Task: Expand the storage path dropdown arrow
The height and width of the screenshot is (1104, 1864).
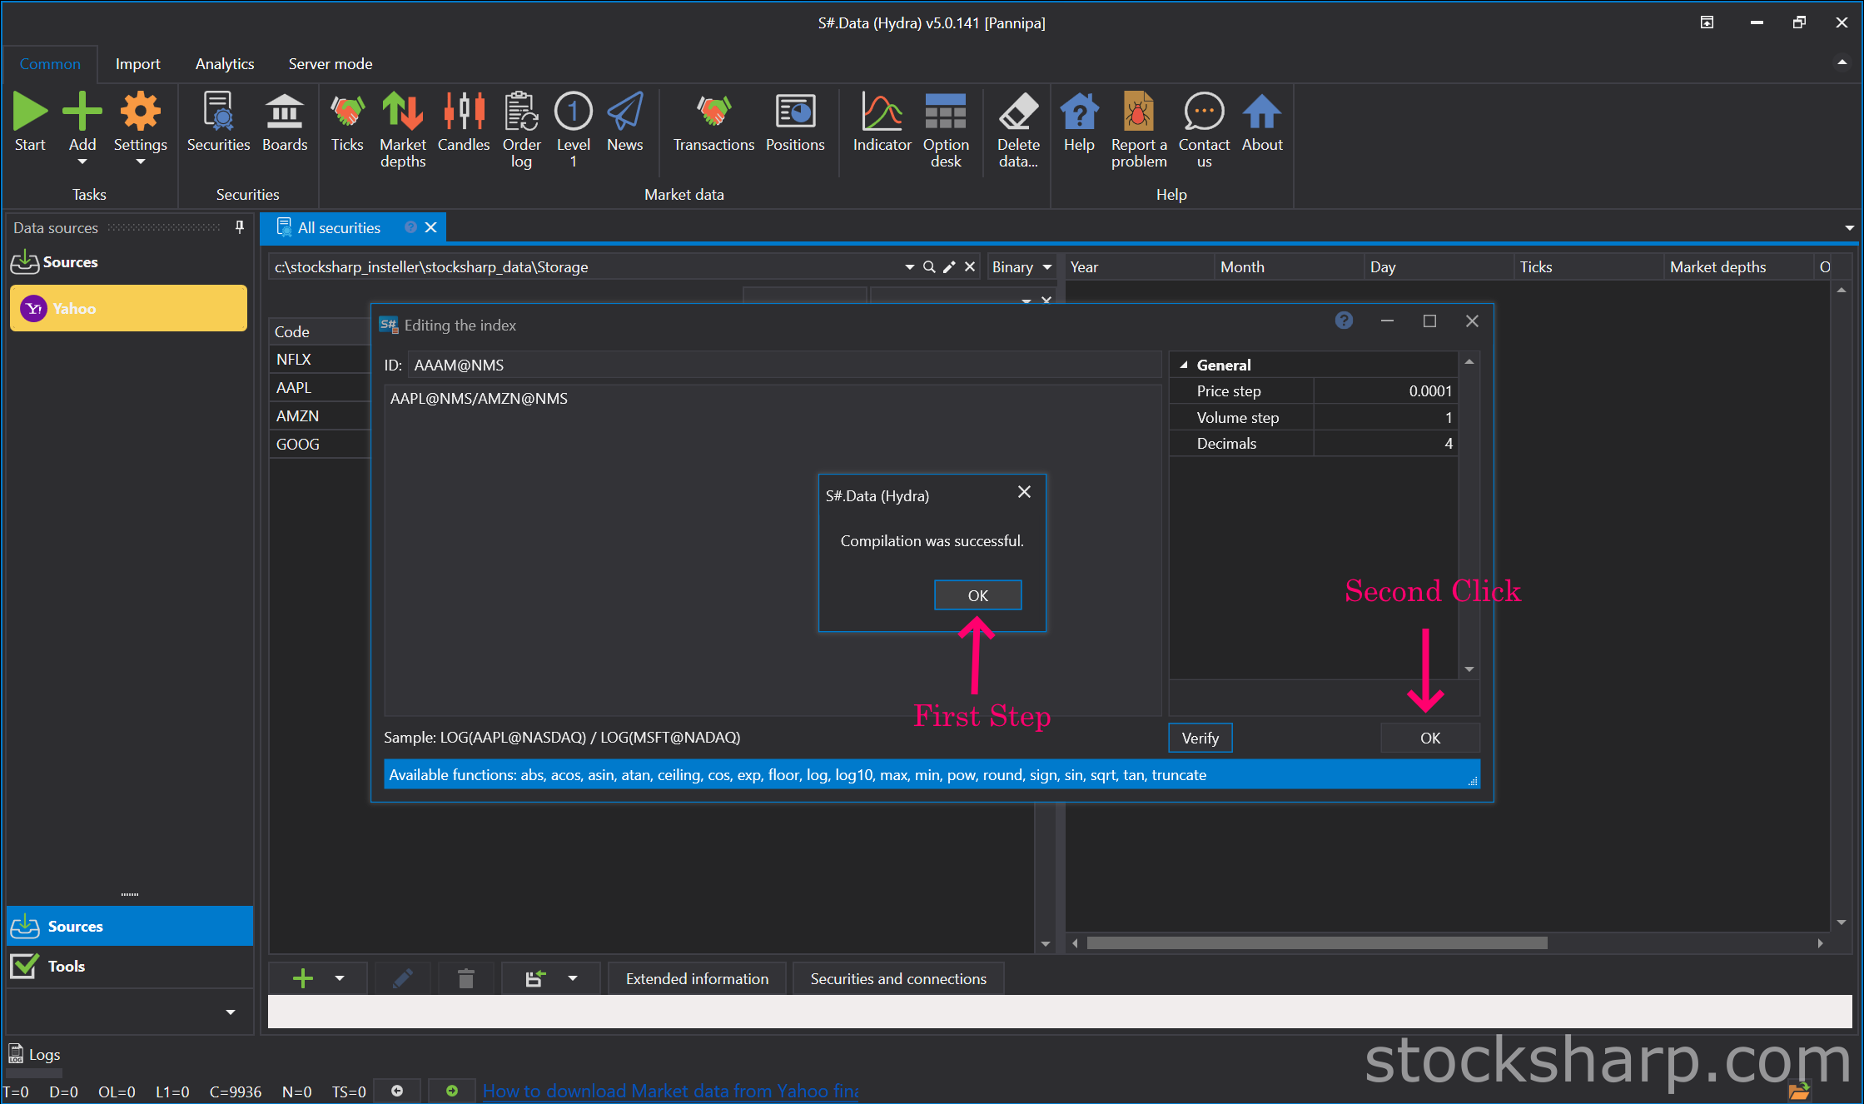Action: (x=909, y=266)
